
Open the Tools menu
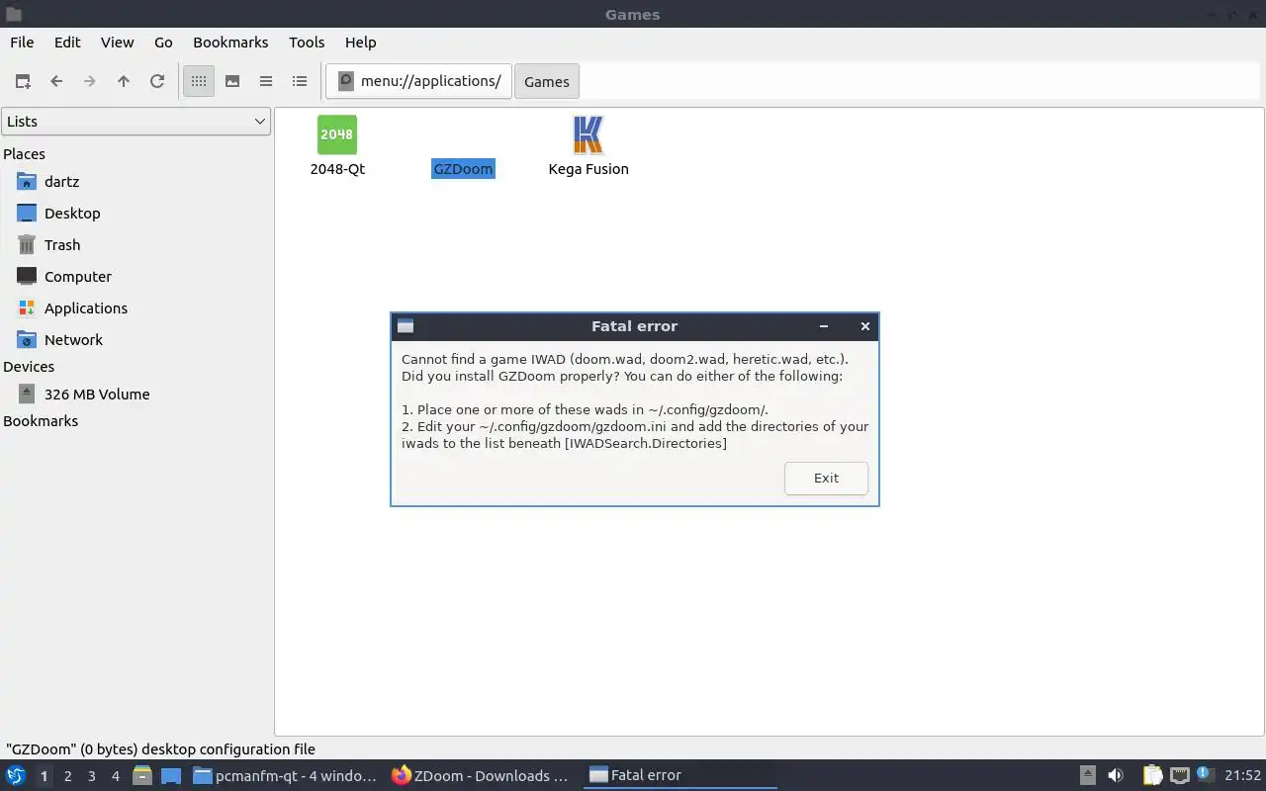[x=307, y=42]
